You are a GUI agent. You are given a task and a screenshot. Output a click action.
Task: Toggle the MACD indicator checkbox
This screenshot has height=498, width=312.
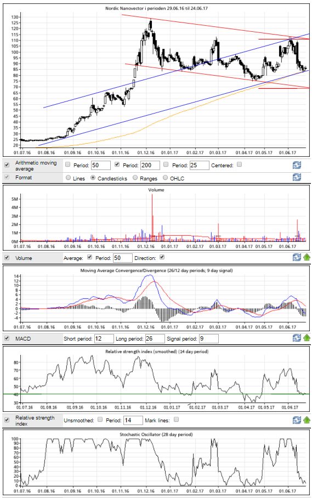(7, 338)
